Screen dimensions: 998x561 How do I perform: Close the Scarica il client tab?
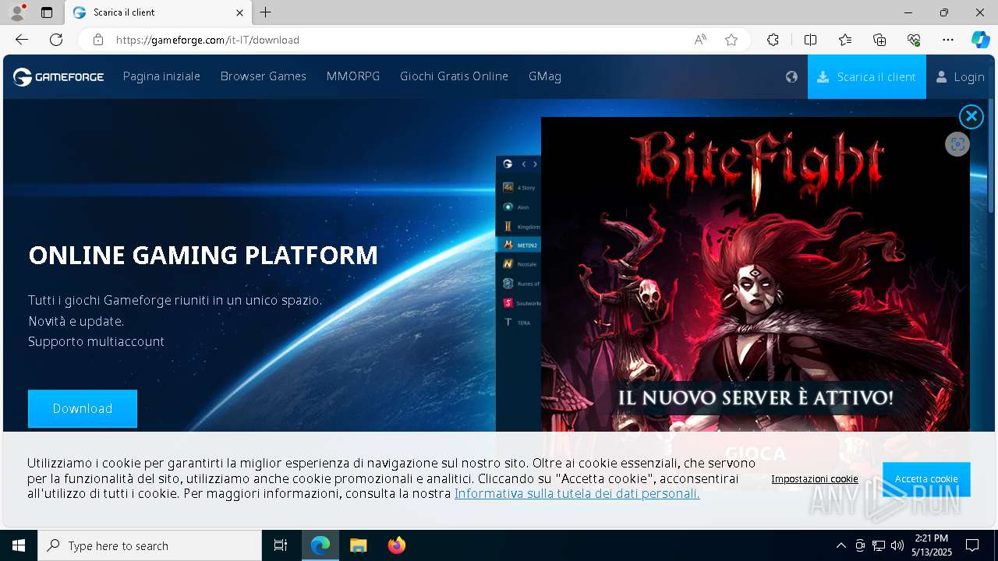(240, 12)
